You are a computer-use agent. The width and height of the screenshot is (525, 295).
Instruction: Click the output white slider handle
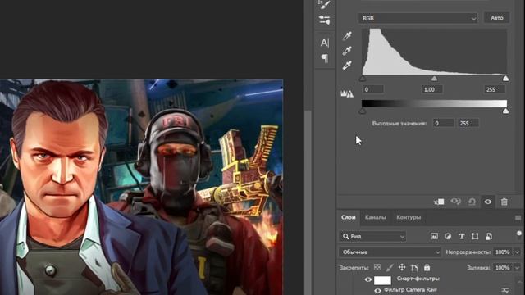[x=505, y=111]
